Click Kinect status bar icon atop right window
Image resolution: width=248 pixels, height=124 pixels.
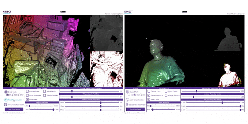tap(185, 12)
